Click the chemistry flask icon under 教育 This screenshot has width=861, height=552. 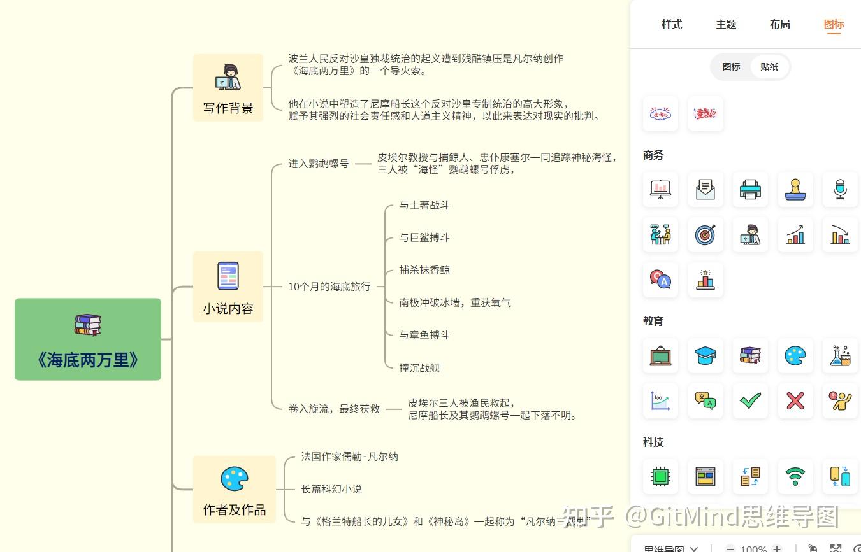coord(840,356)
